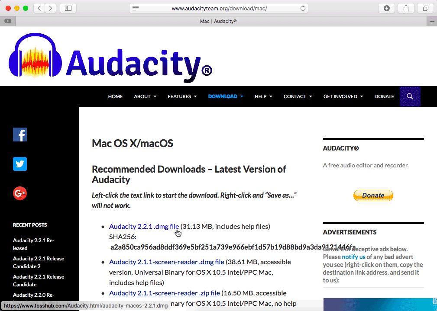Download Audacity 2.2.1 .dmg file
This screenshot has width=437, height=311.
[x=144, y=226]
